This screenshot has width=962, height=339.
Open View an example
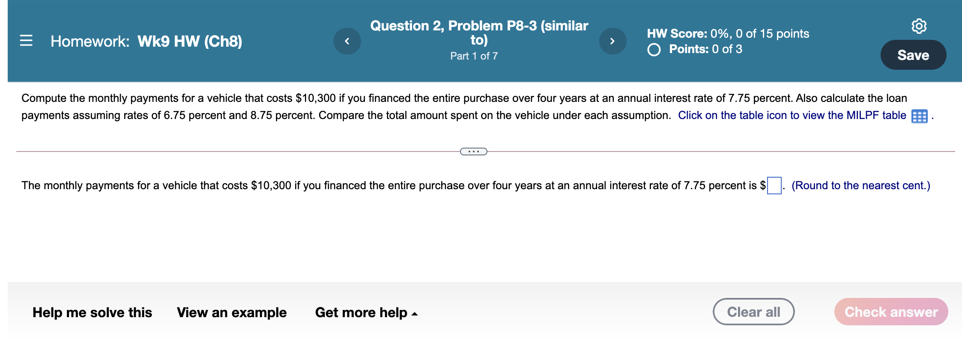click(232, 312)
